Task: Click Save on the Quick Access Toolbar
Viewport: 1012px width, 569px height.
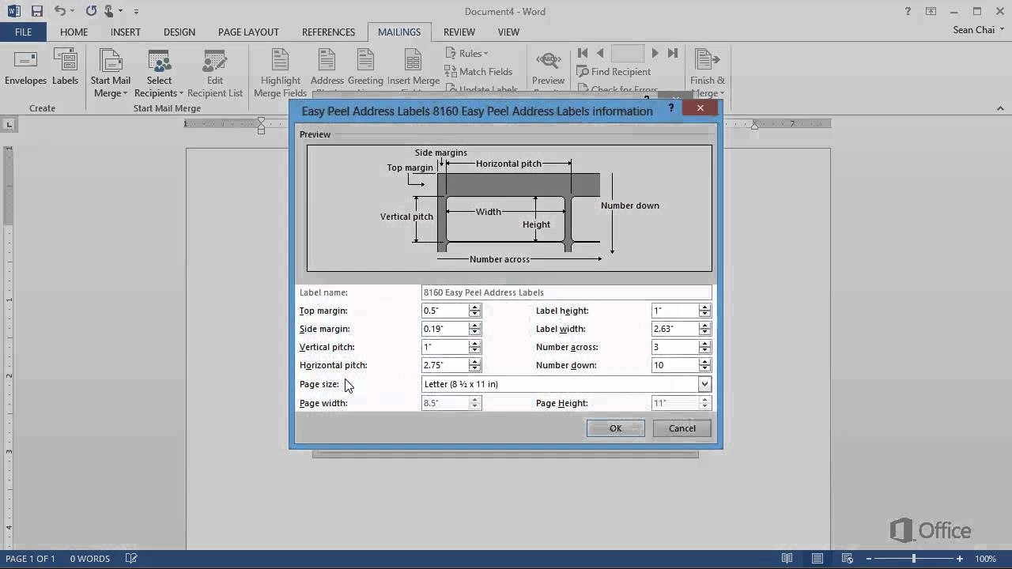Action: coord(37,11)
